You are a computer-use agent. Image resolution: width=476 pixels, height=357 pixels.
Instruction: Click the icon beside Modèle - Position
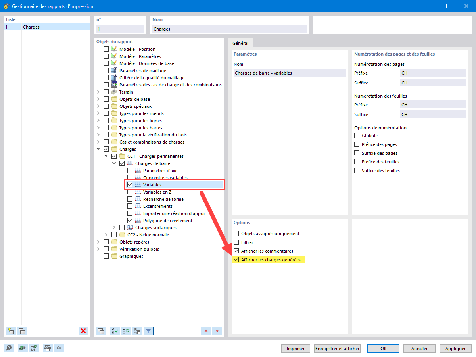click(114, 49)
